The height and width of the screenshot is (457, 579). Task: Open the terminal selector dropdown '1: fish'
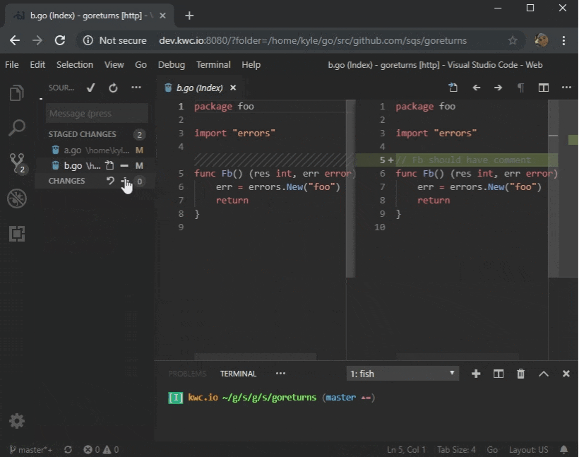click(x=403, y=374)
